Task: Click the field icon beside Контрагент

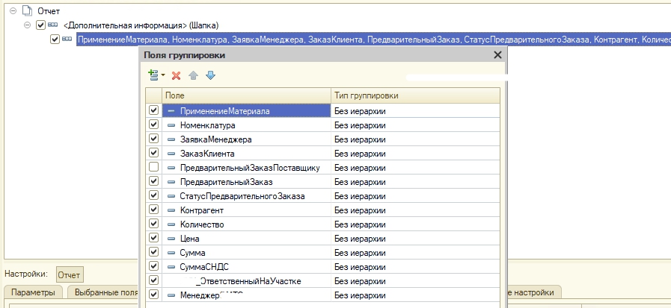Action: click(x=171, y=210)
